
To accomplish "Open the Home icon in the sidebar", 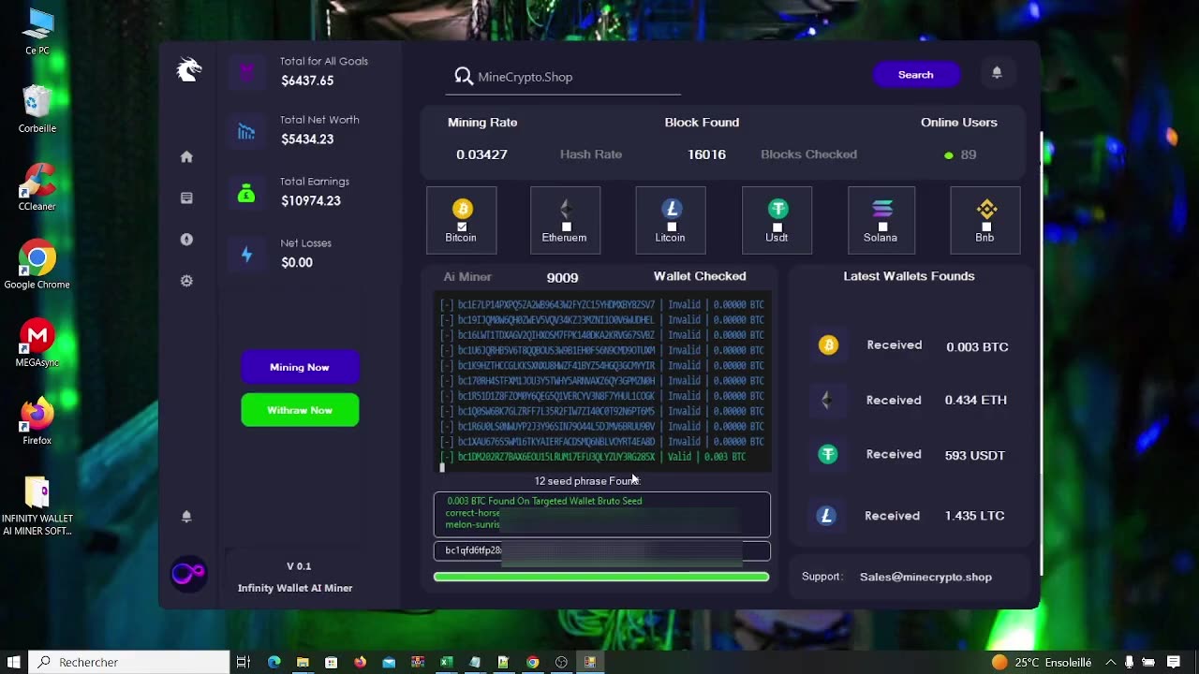I will click(186, 156).
